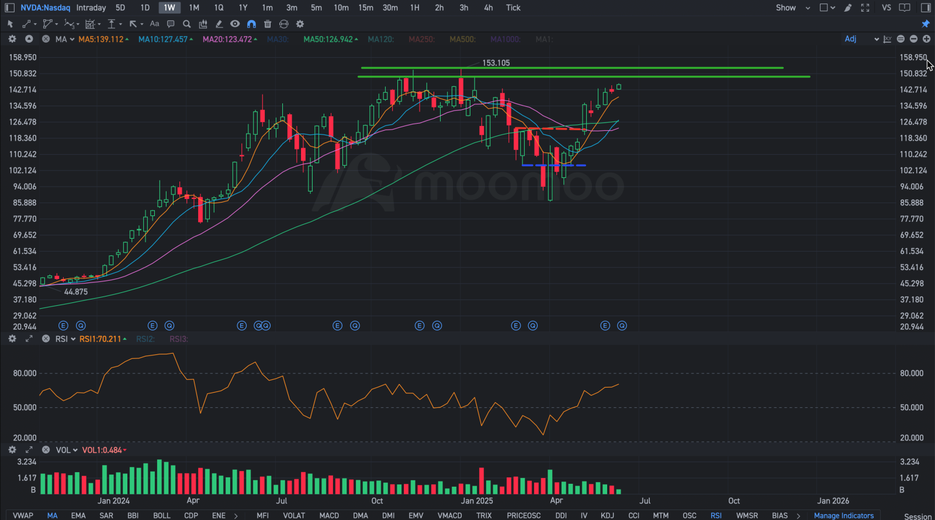This screenshot has width=935, height=520.
Task: Expand the Adj price adjustment dropdown
Action: [x=861, y=39]
